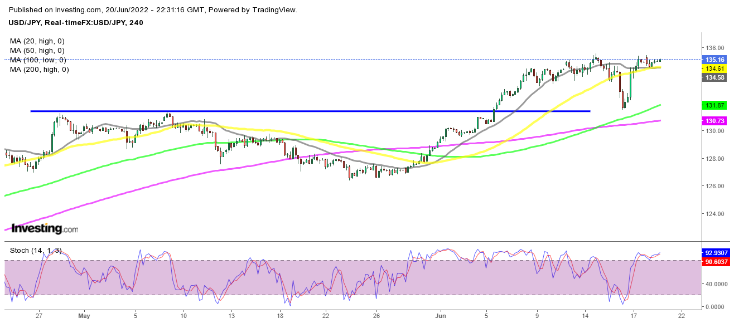
Task: Click the Investing.com logo watermark
Action: coord(45,228)
